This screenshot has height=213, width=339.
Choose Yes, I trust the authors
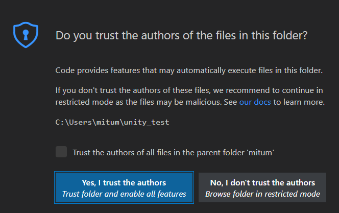[x=124, y=187]
